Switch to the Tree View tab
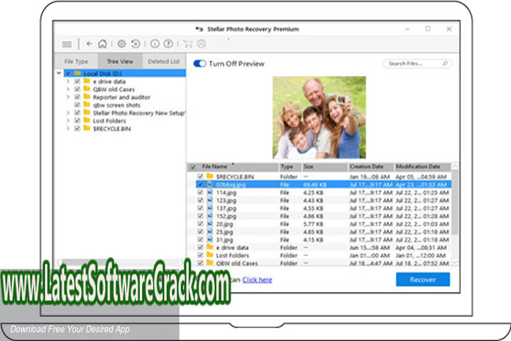The height and width of the screenshot is (341, 511). [x=120, y=61]
